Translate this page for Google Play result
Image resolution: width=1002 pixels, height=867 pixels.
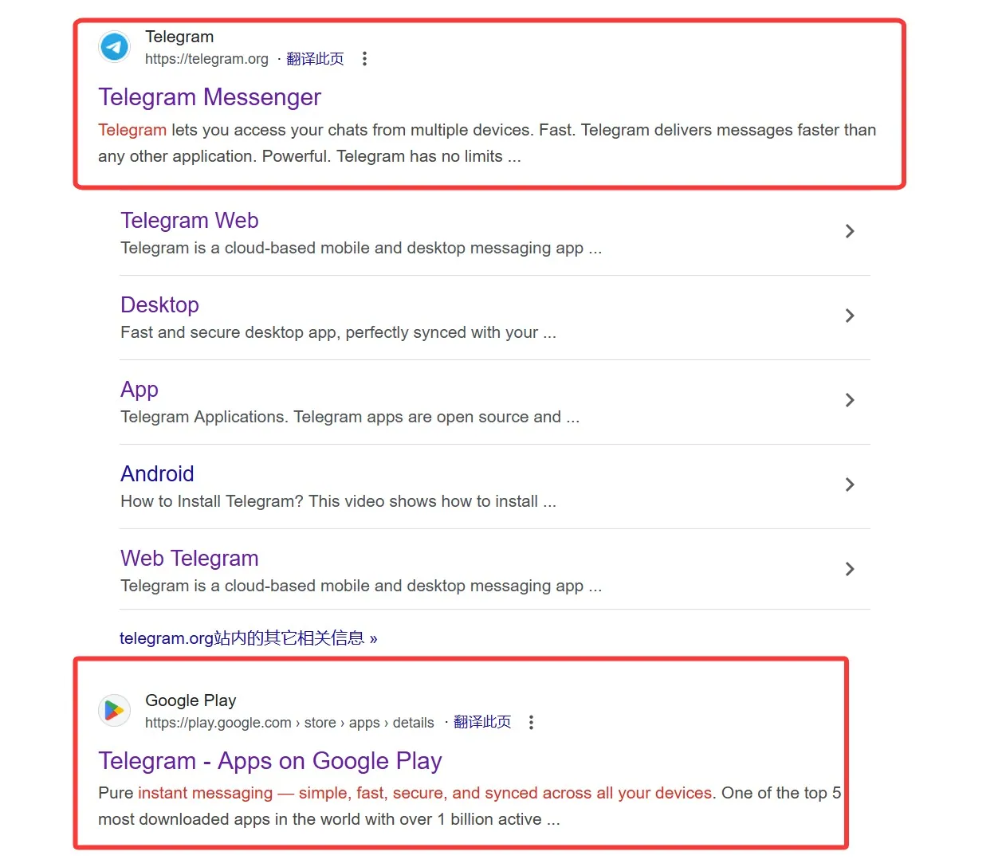coord(482,723)
